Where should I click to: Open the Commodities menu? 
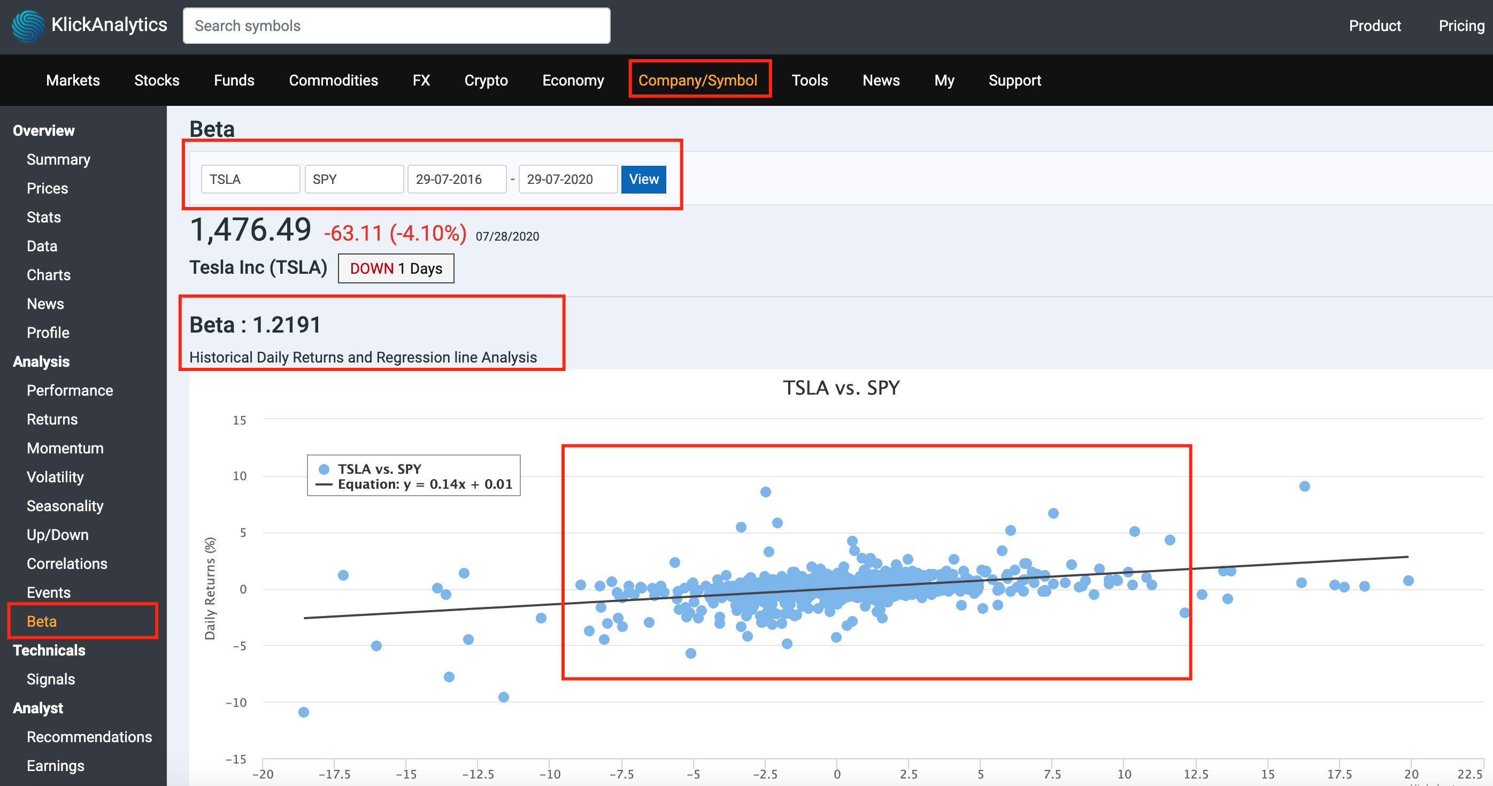333,80
